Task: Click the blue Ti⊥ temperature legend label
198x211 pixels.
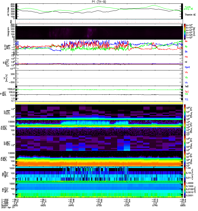Action: [x=186, y=99]
